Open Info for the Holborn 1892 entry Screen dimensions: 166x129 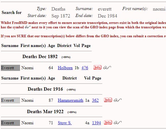[x=97, y=67]
